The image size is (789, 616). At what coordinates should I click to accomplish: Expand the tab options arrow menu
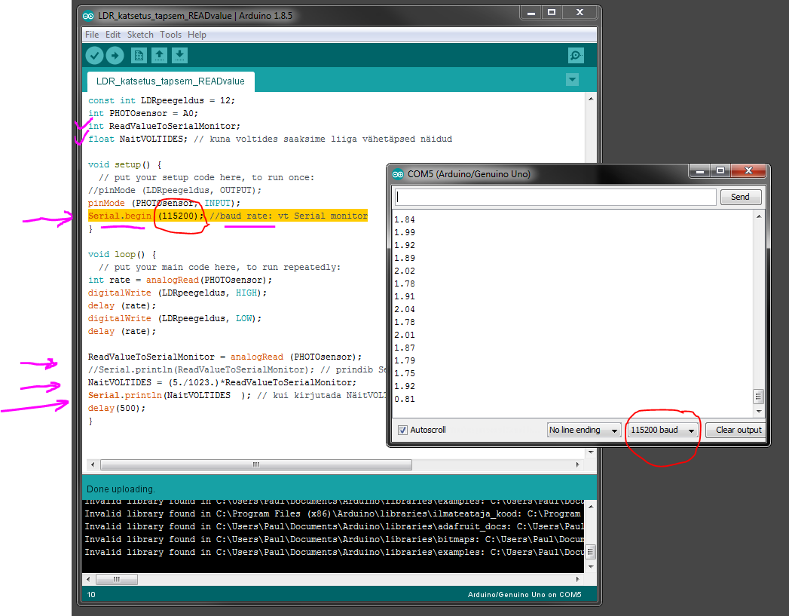(572, 80)
